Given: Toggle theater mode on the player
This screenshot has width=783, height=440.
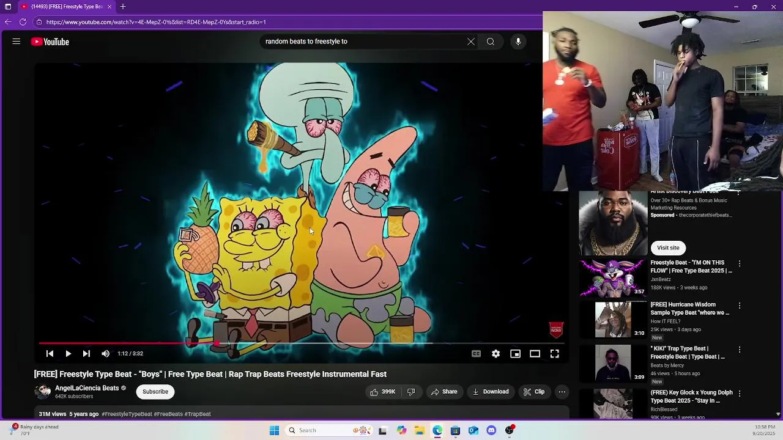Looking at the screenshot, I should pyautogui.click(x=535, y=353).
